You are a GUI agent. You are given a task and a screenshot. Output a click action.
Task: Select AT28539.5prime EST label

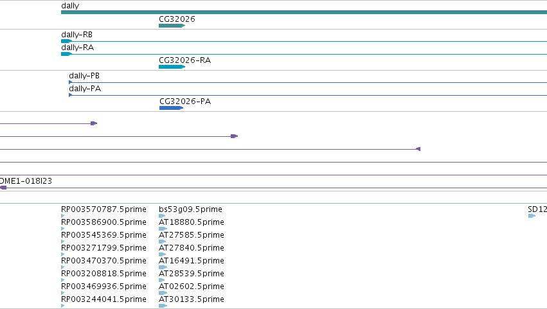click(x=192, y=274)
